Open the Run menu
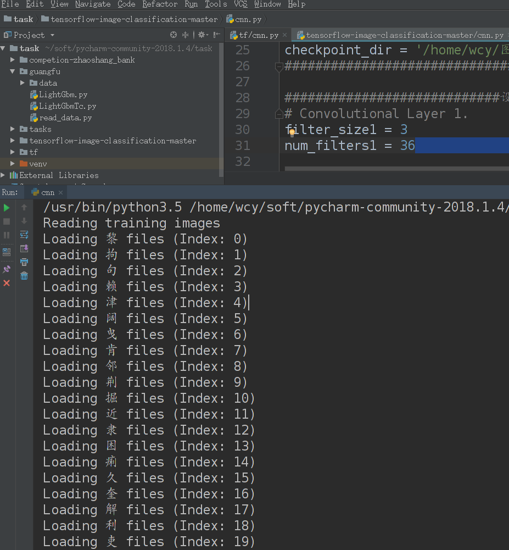 [191, 4]
